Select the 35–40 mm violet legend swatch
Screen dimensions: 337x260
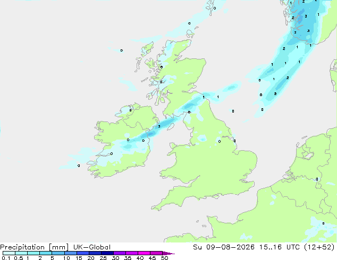132,253
